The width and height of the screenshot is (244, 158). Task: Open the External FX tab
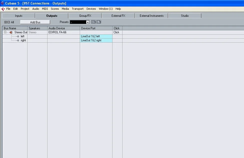point(118,16)
